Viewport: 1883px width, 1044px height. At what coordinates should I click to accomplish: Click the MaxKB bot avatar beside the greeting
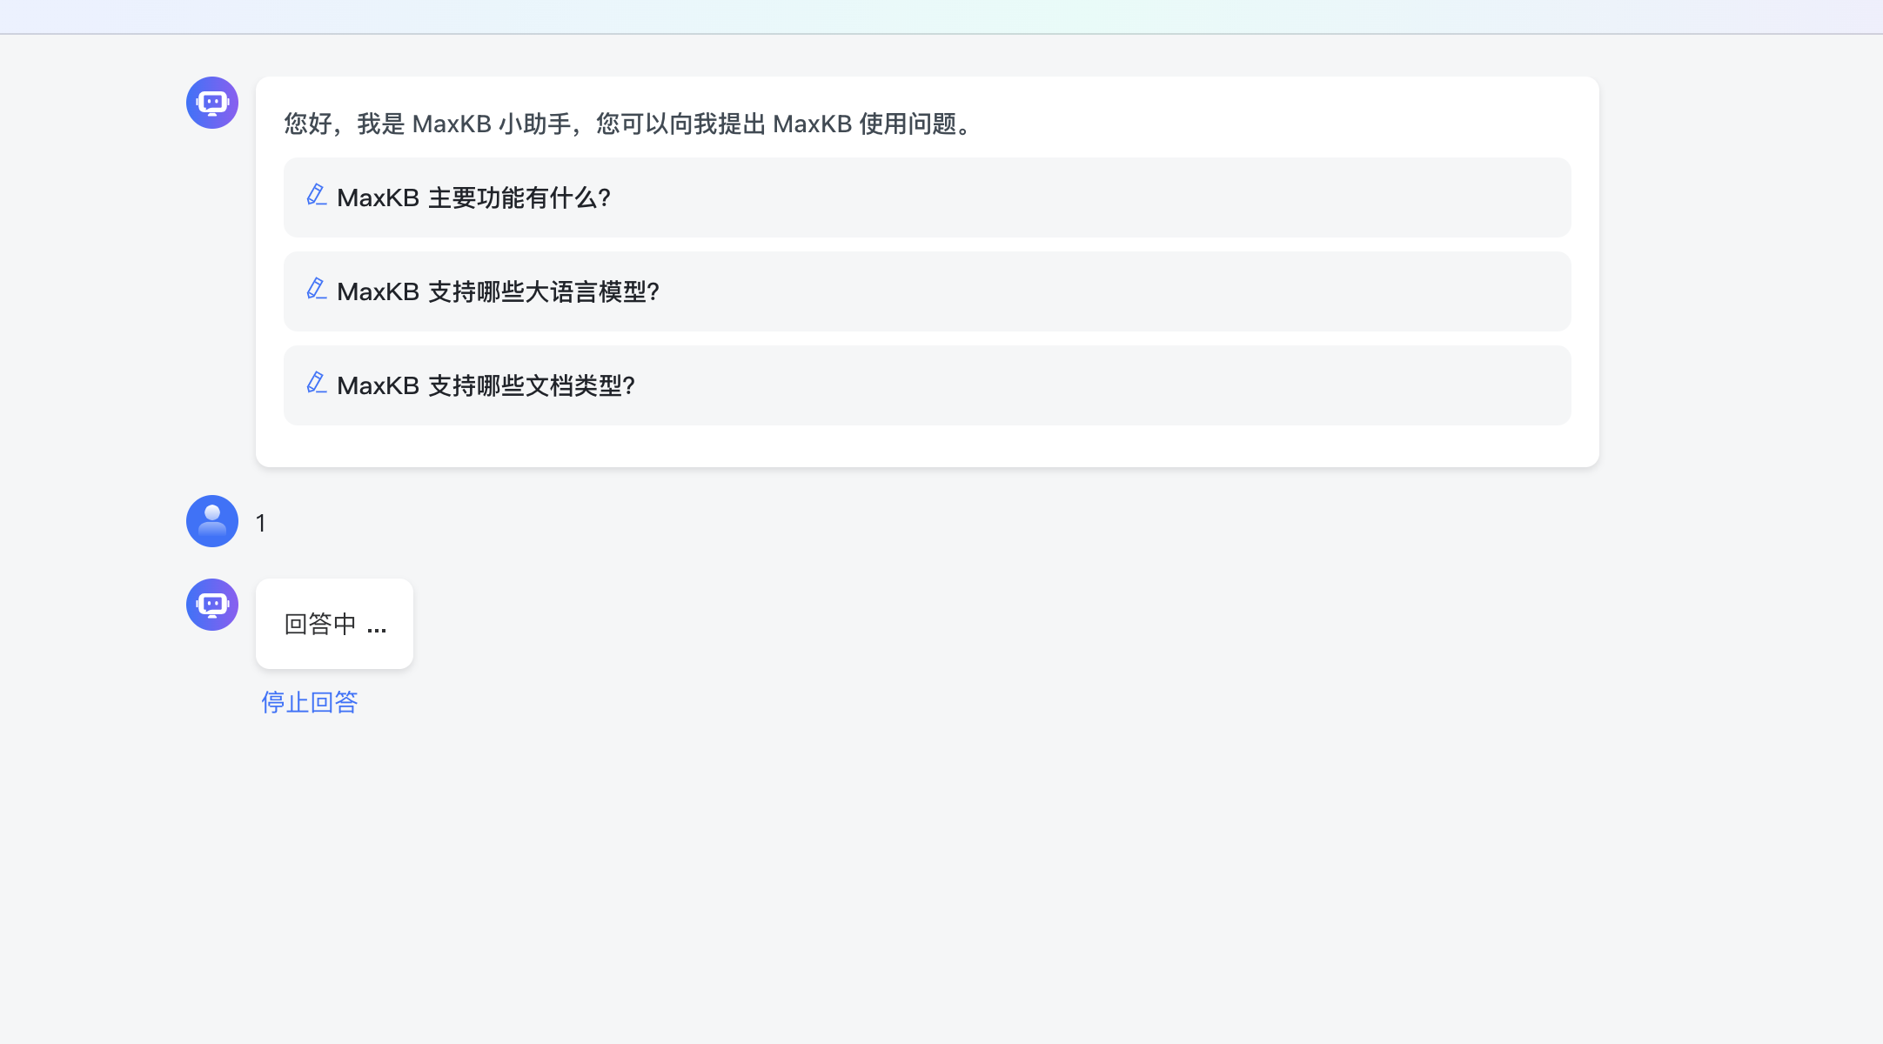pyautogui.click(x=212, y=103)
